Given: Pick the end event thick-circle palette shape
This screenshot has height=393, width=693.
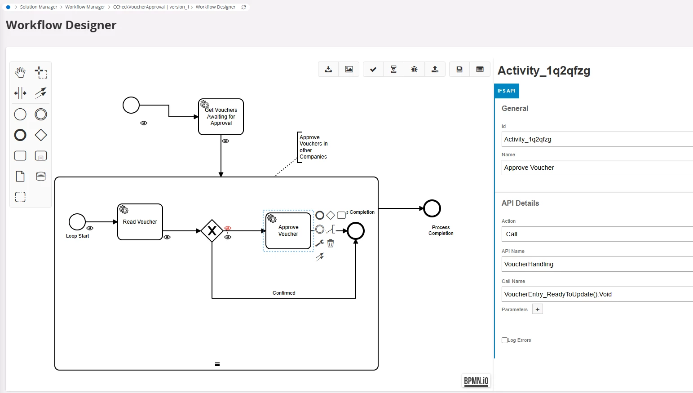Looking at the screenshot, I should [20, 135].
